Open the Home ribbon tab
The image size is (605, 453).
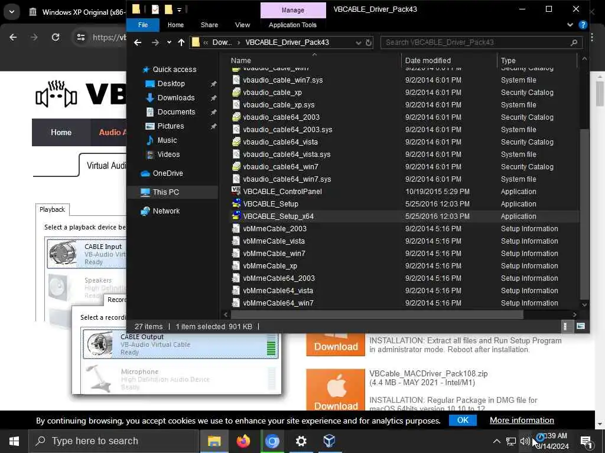(x=175, y=25)
